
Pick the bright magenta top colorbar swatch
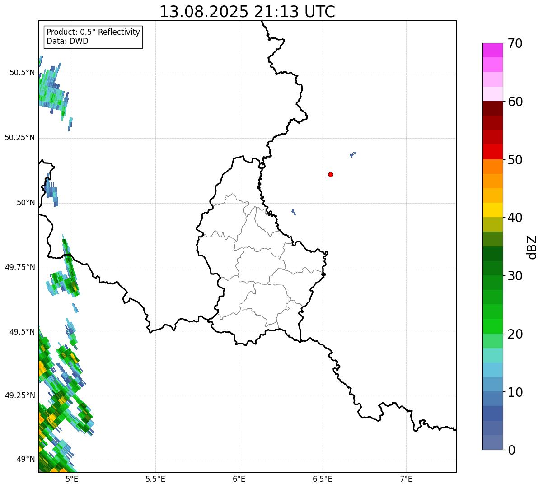point(493,50)
